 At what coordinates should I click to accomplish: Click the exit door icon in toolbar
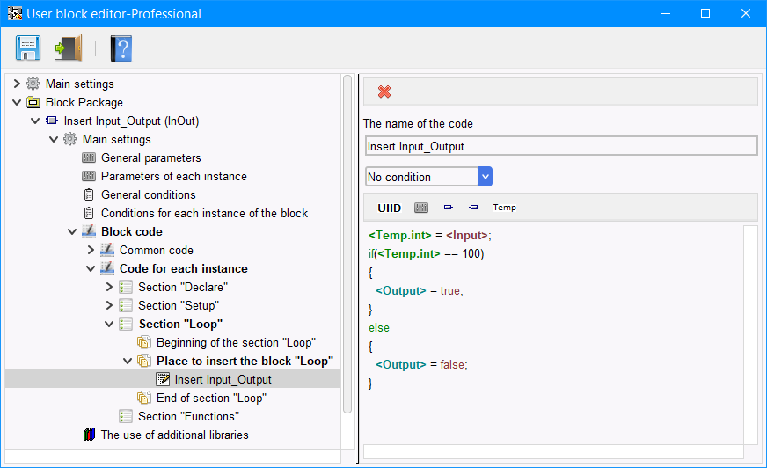69,48
